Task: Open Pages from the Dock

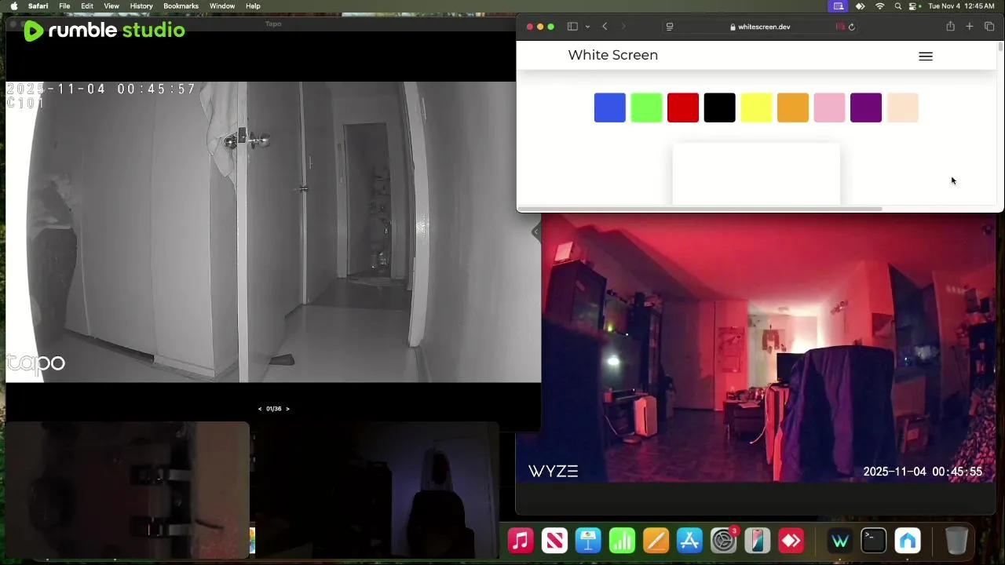Action: [656, 541]
